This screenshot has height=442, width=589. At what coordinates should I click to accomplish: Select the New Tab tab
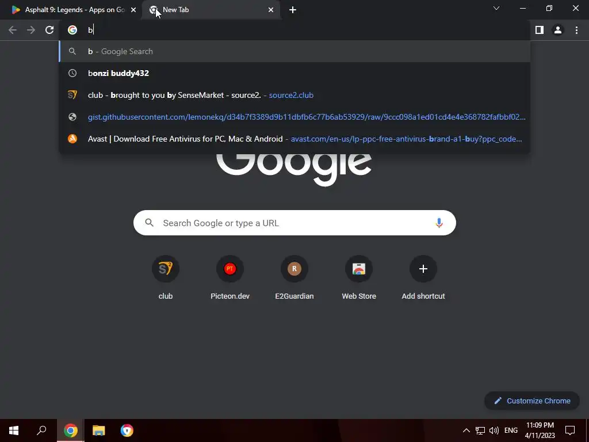211,10
